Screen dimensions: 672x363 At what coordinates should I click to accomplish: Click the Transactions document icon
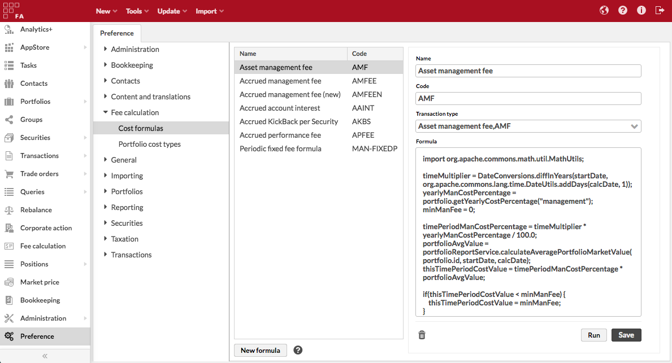tap(9, 156)
